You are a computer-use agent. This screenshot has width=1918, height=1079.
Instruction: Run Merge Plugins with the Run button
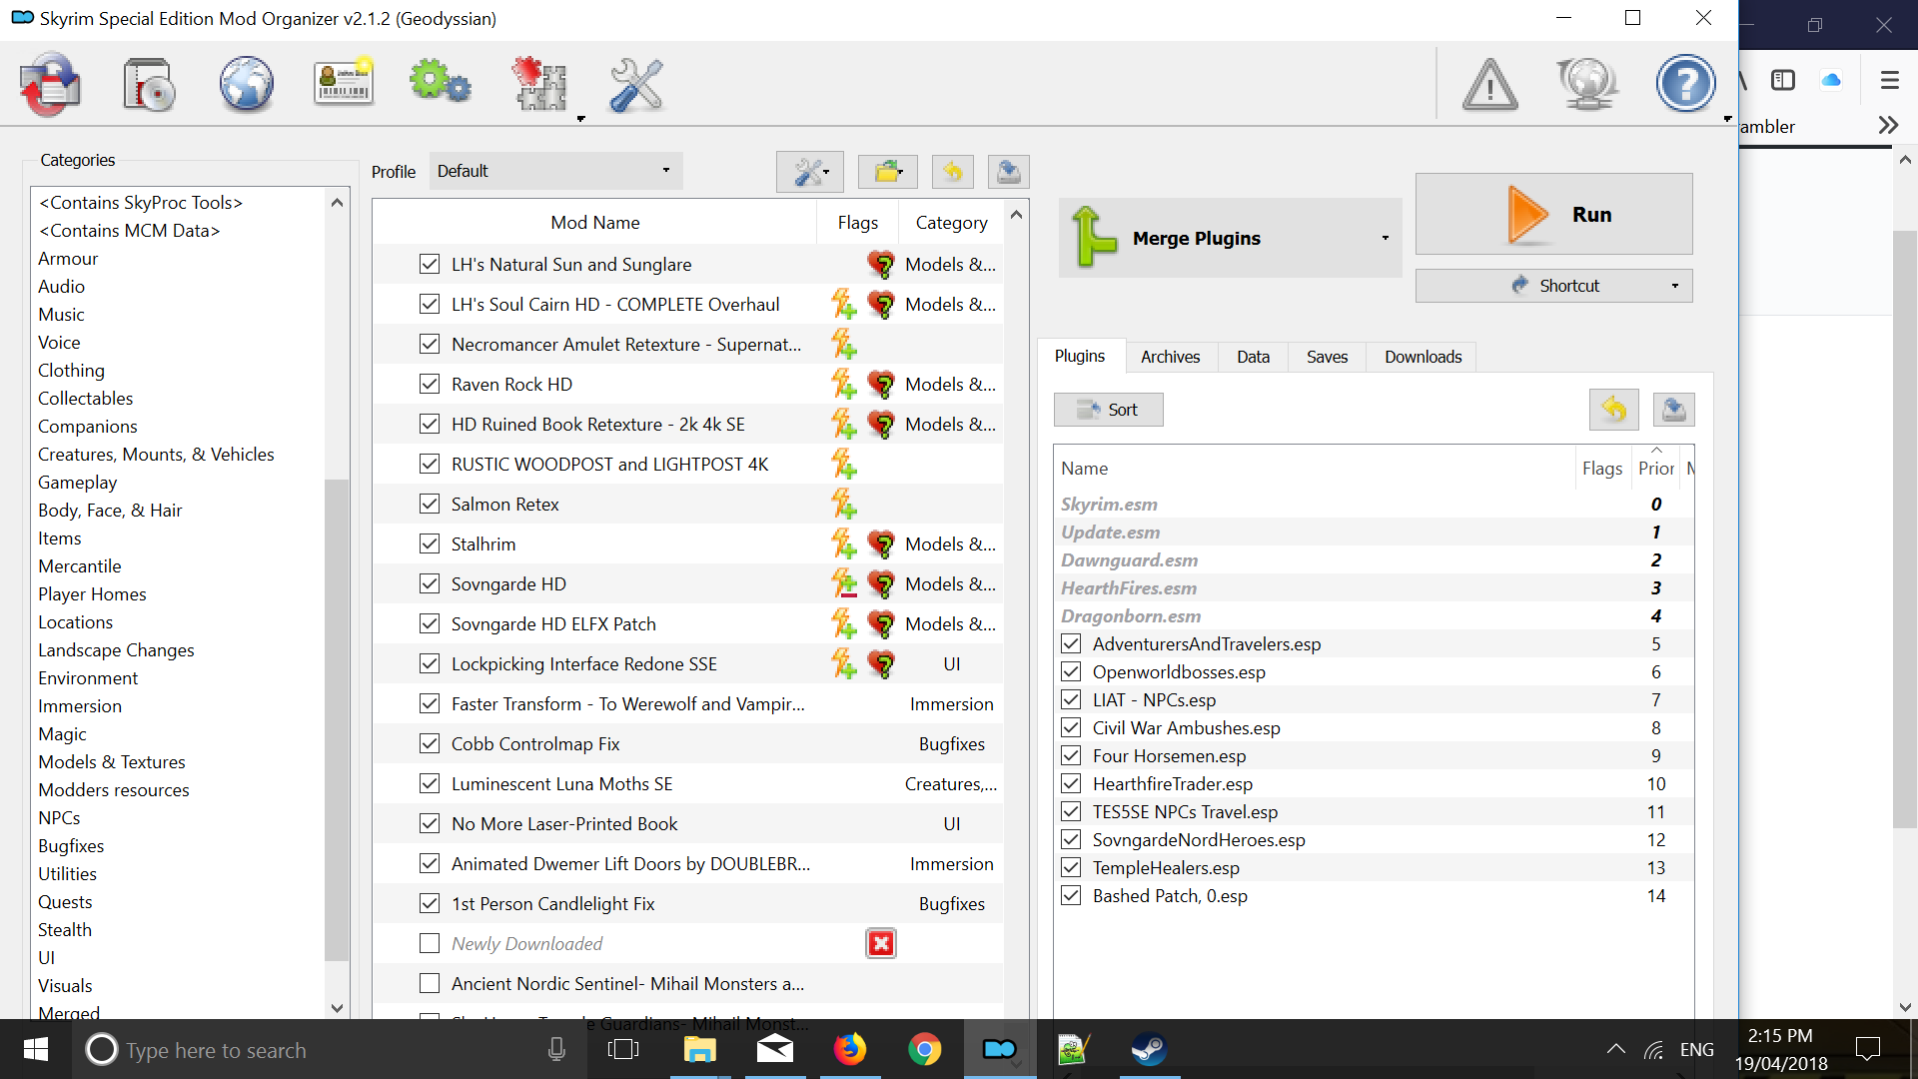1552,213
